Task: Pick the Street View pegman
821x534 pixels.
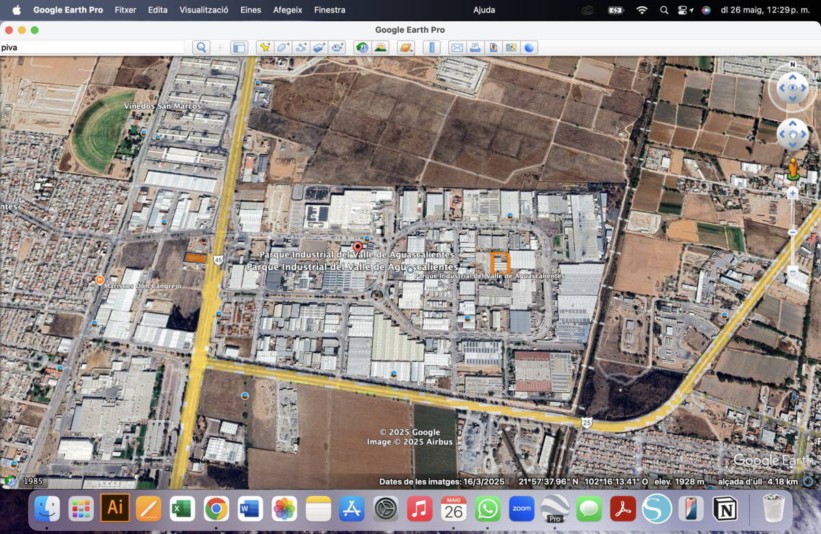Action: click(793, 169)
